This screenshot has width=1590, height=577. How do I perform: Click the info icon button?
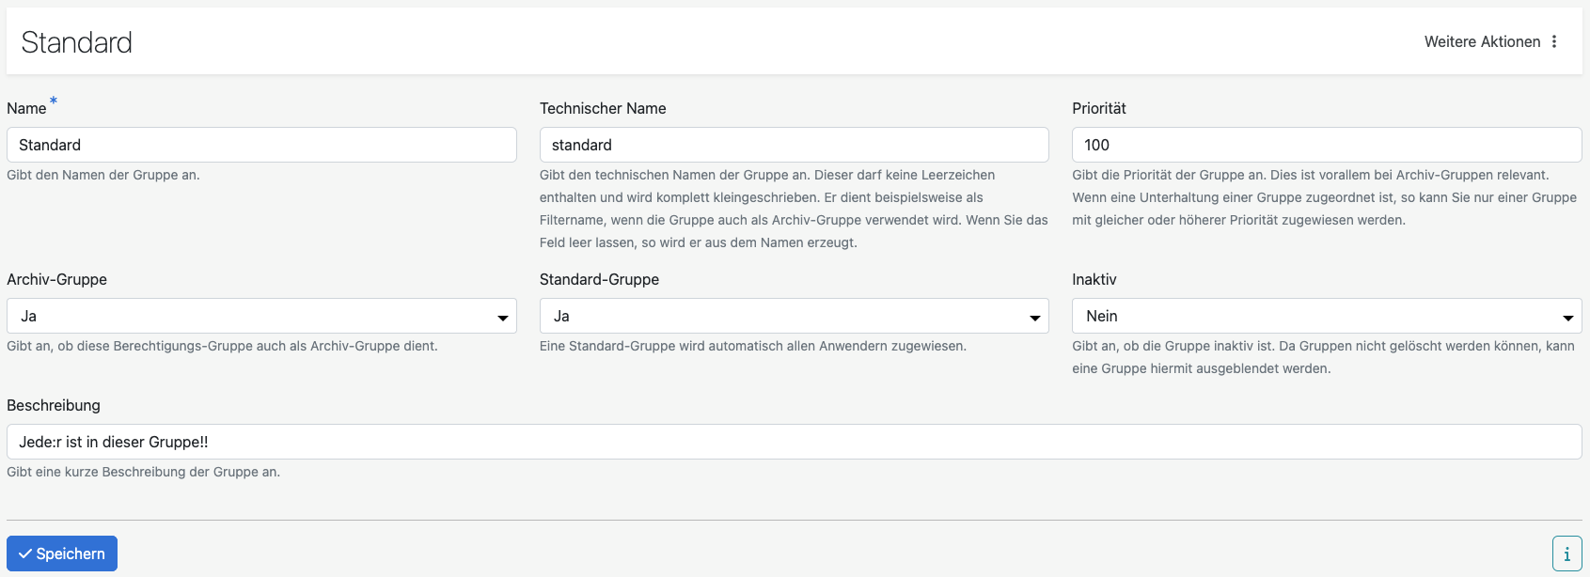click(1566, 554)
